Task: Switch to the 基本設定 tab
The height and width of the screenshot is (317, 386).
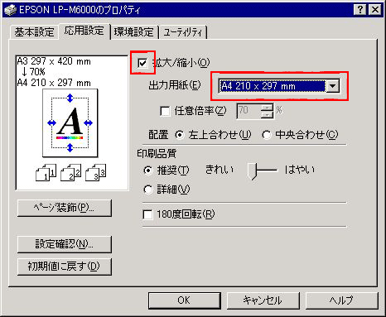Action: [x=34, y=32]
